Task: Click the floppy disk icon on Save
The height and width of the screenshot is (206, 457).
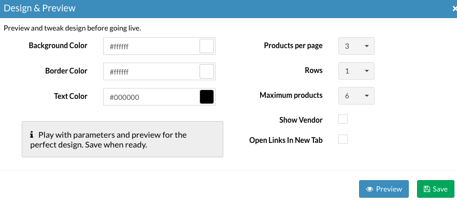Action: (427, 189)
